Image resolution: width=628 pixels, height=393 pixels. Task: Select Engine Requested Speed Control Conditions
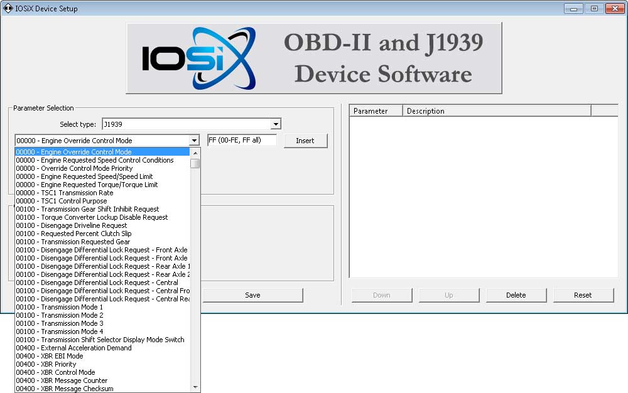point(102,160)
